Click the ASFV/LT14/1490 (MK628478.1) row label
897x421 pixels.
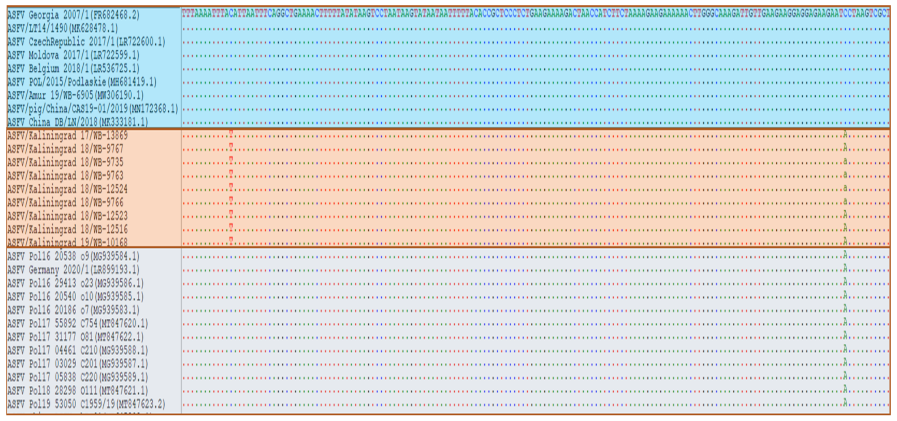coord(63,28)
